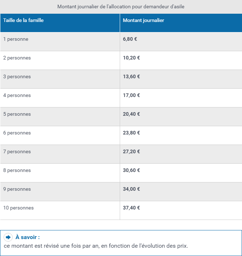Select the 5 personnes row label

[x=17, y=114]
